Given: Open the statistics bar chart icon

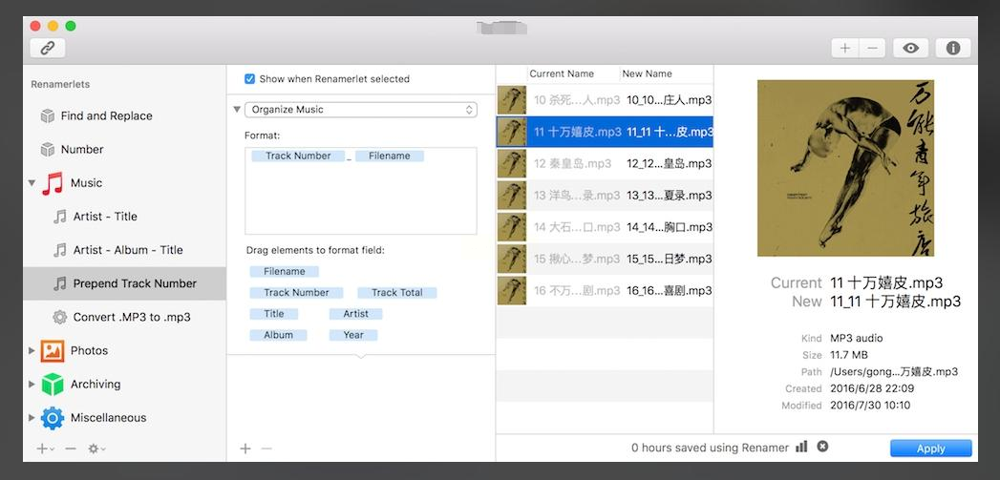Looking at the screenshot, I should pos(801,447).
